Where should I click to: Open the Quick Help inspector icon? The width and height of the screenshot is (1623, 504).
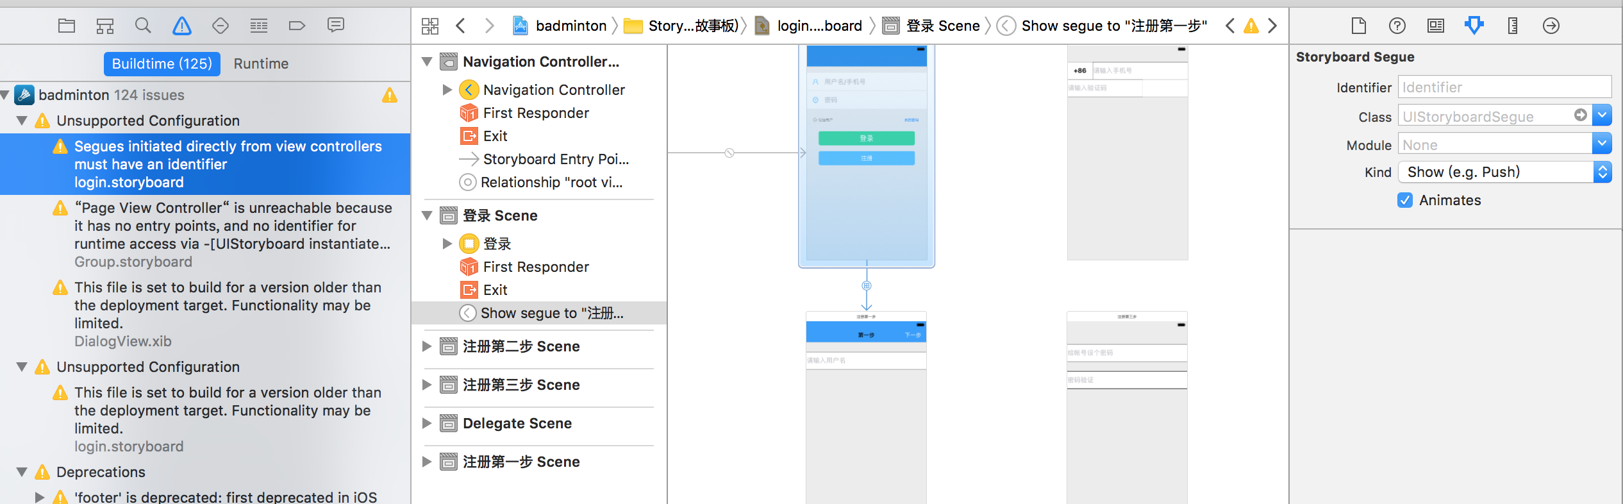[1397, 26]
